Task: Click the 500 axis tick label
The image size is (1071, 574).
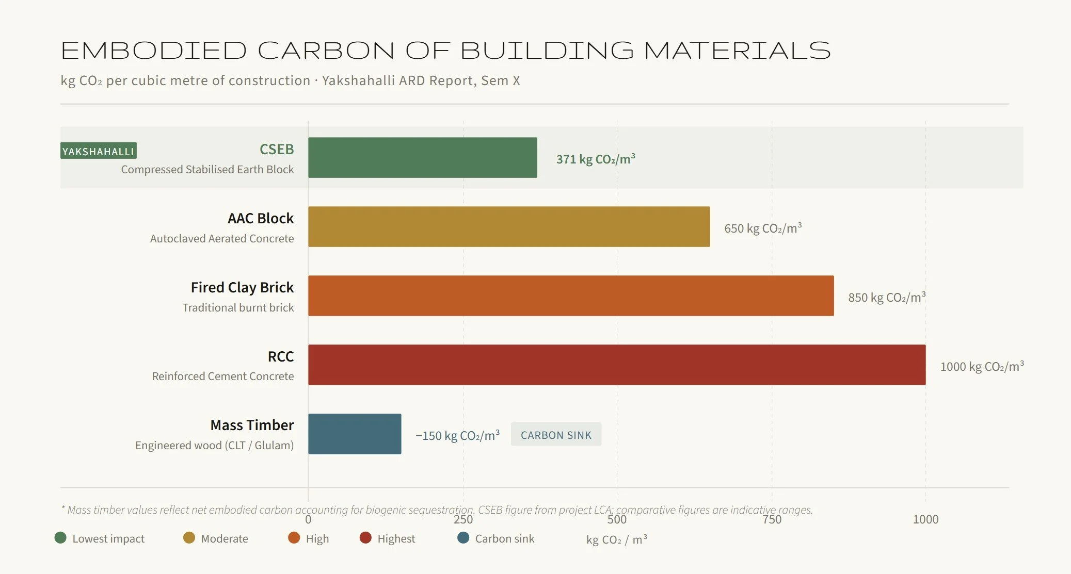Action: click(617, 519)
